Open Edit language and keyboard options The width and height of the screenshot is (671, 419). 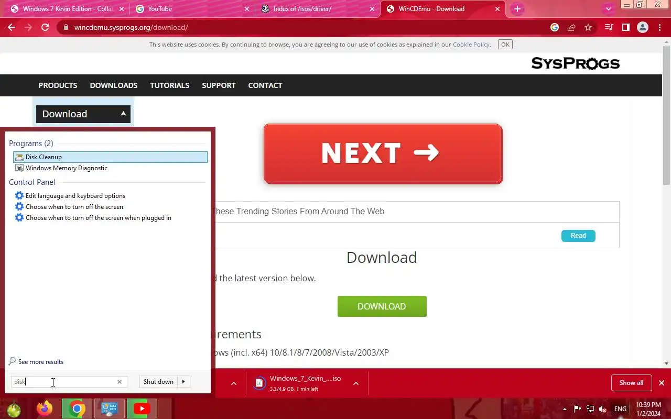pos(75,196)
